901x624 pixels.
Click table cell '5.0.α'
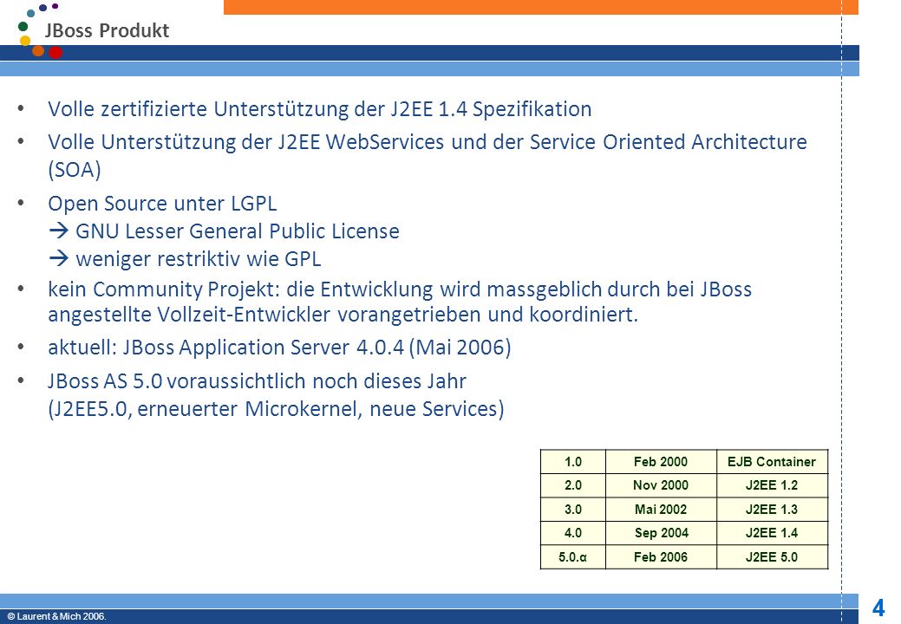[x=573, y=557]
